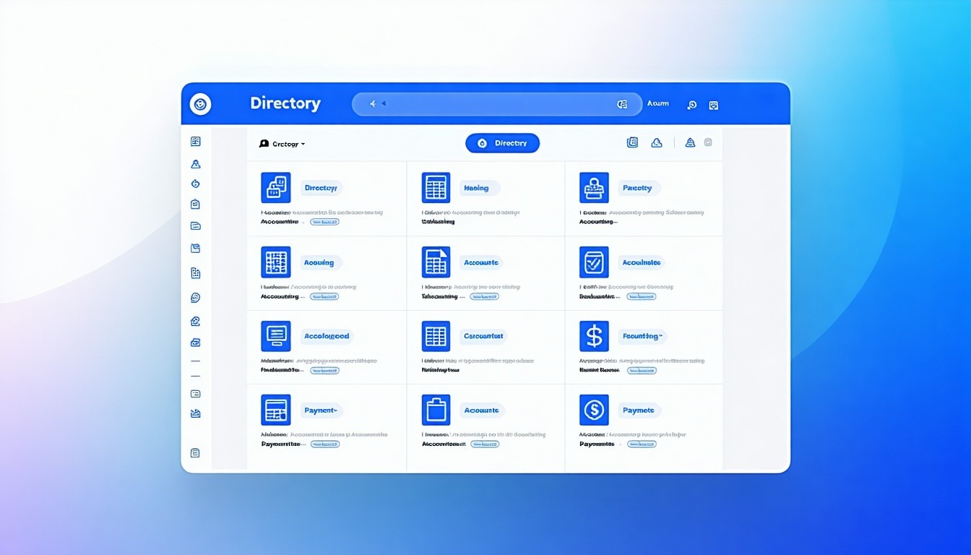Image resolution: width=971 pixels, height=555 pixels.
Task: Click the cloud icon in the toolbar row
Action: pos(656,142)
